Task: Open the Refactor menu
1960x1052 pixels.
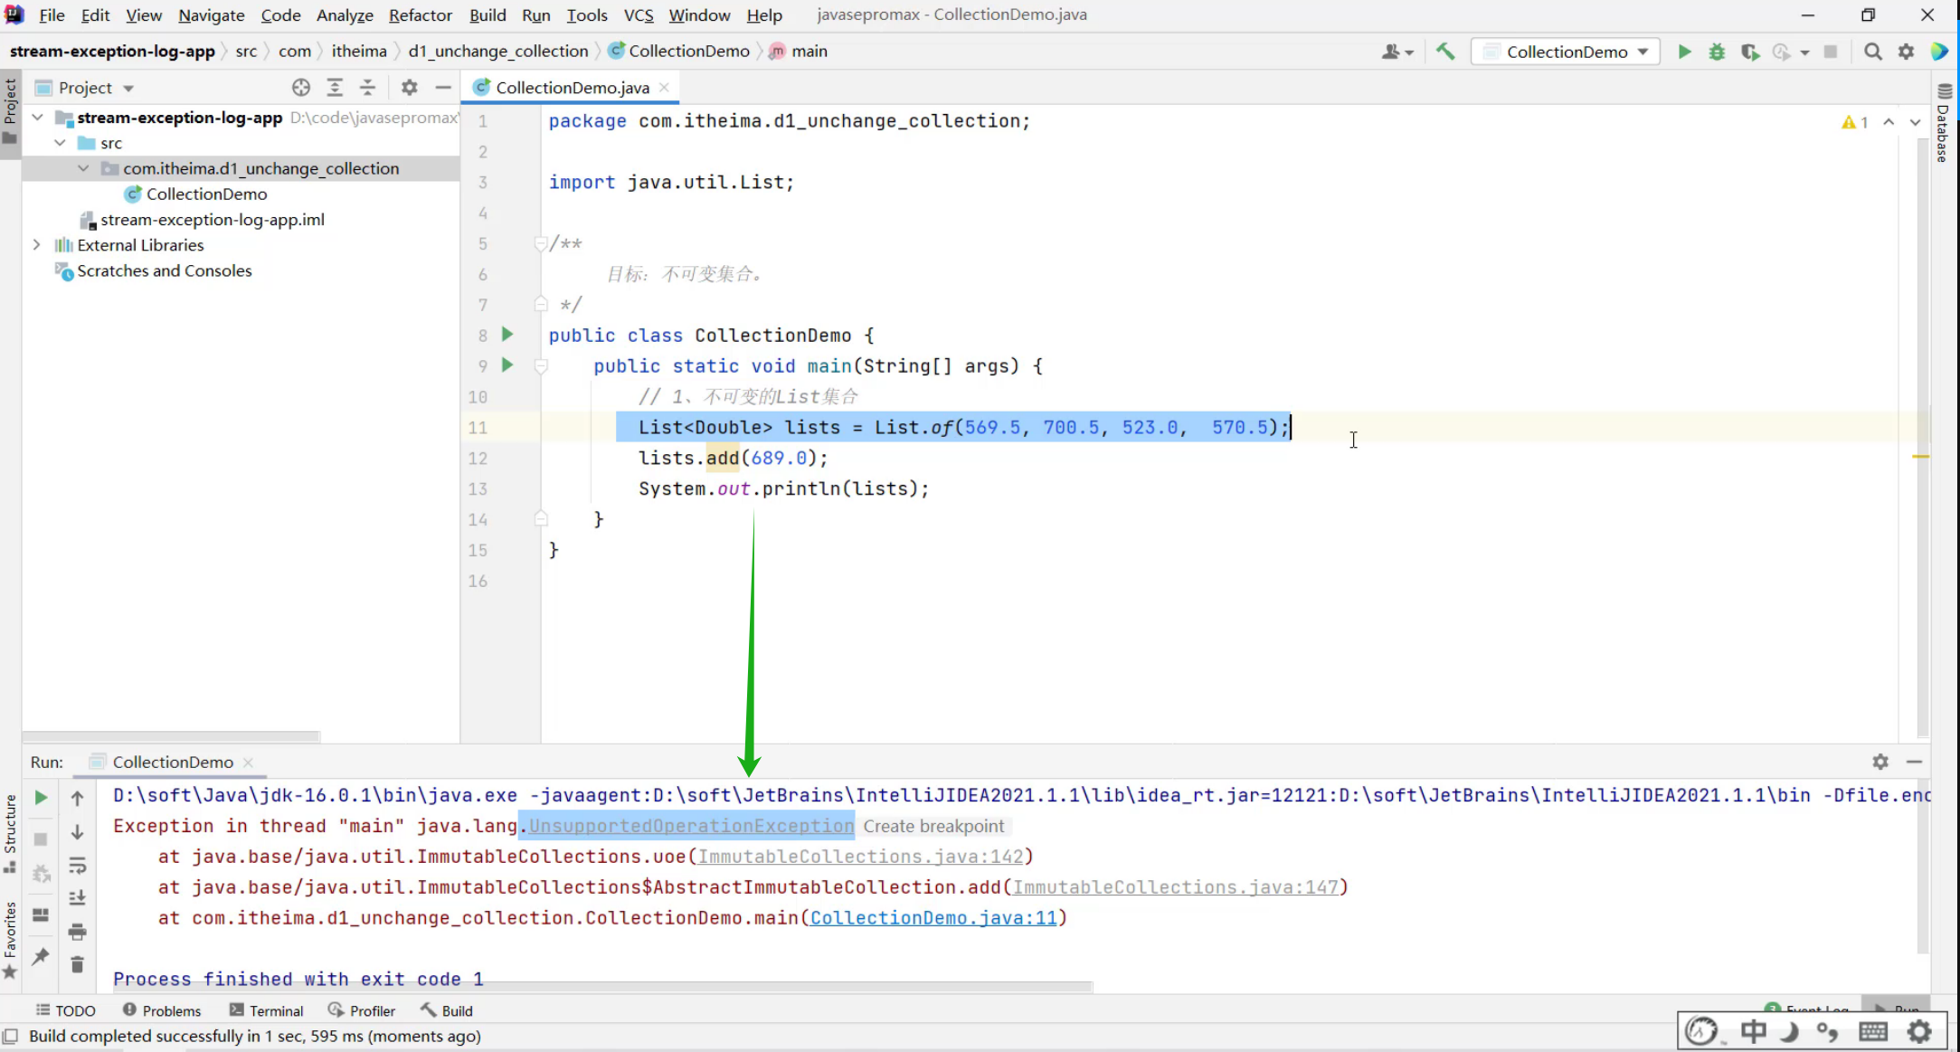Action: click(420, 15)
